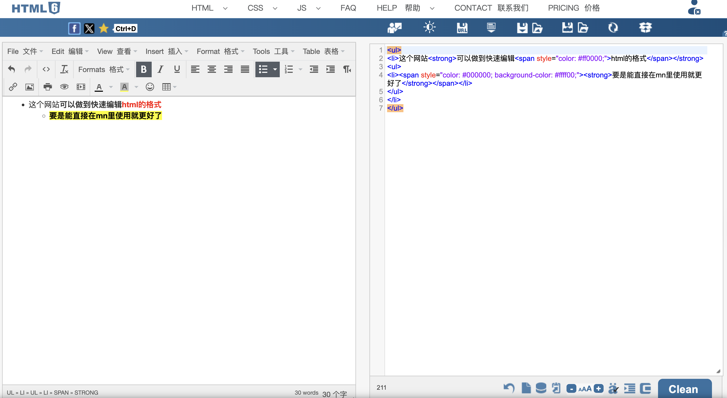Viewport: 727px width, 398px height.
Task: Click the insert image icon
Action: tap(29, 87)
